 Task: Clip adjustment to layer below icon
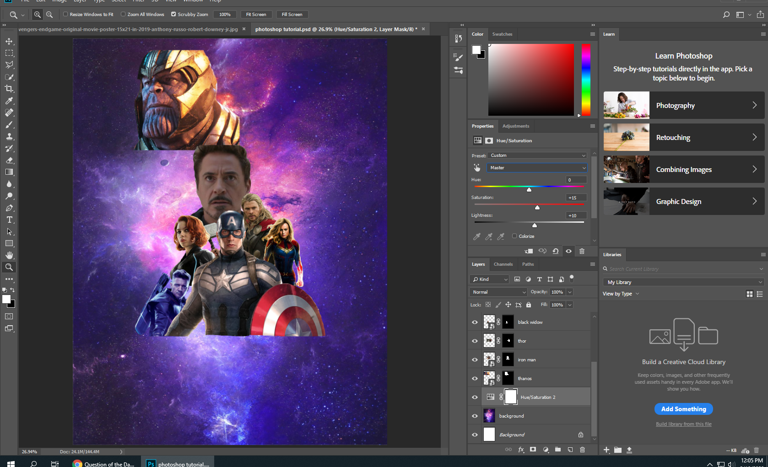(529, 251)
